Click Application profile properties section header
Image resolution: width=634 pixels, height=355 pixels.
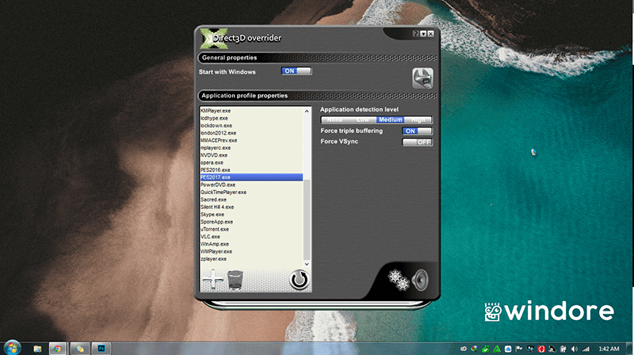318,96
